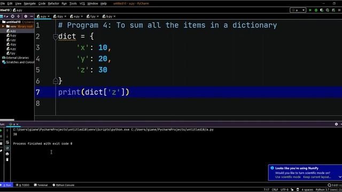The image size is (342, 192).
Task: Rerun program with green arrow in Run panel
Action: [x=1, y=131]
